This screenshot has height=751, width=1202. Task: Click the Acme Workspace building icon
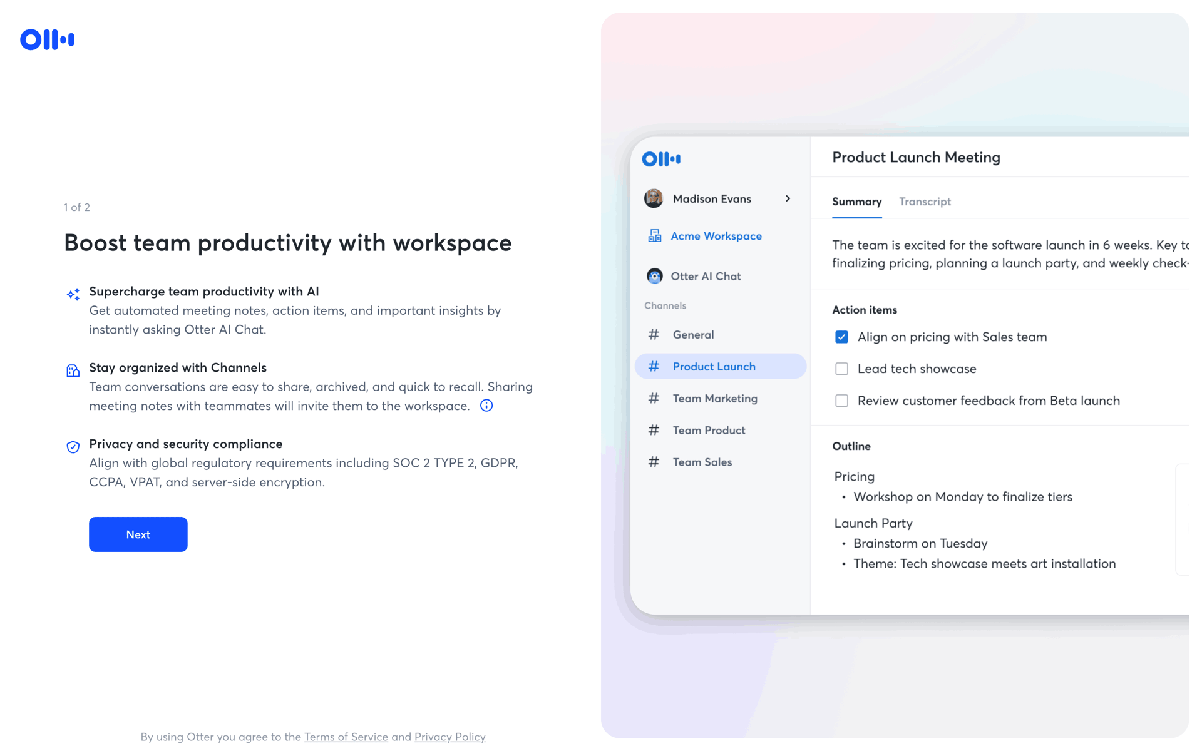[x=655, y=236]
